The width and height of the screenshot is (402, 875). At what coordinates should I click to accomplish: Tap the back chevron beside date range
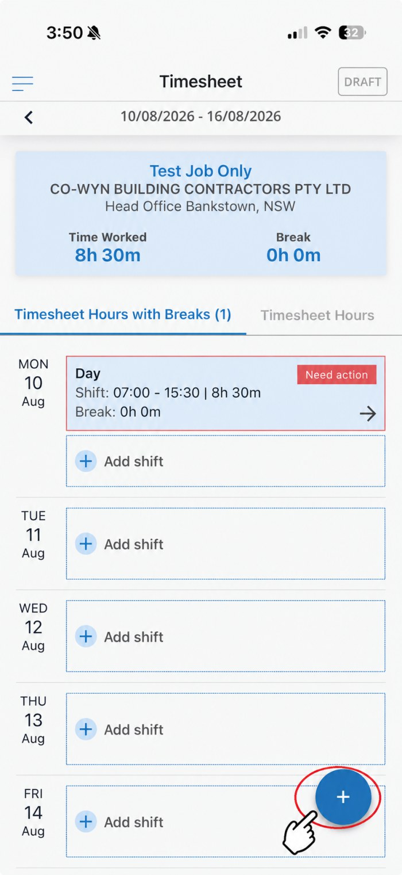(29, 117)
